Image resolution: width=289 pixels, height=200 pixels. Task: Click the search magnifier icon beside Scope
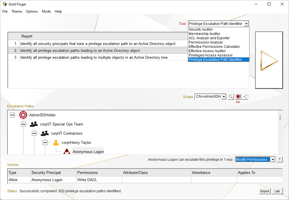click(231, 97)
